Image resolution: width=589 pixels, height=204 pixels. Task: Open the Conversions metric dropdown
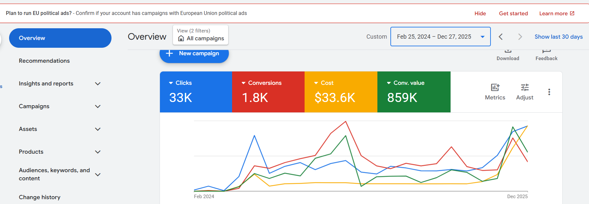tap(243, 83)
